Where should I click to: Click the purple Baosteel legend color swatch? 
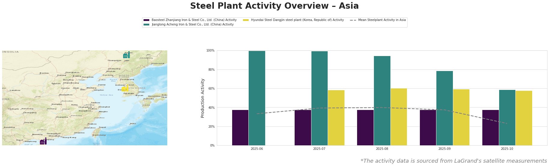[147, 20]
